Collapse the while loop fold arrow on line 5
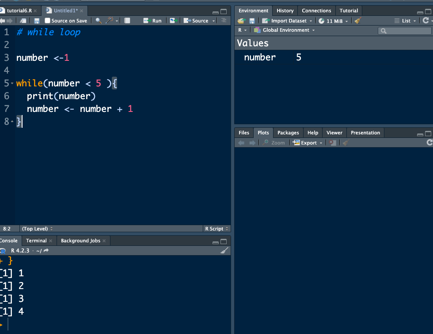The height and width of the screenshot is (334, 433). 12,83
